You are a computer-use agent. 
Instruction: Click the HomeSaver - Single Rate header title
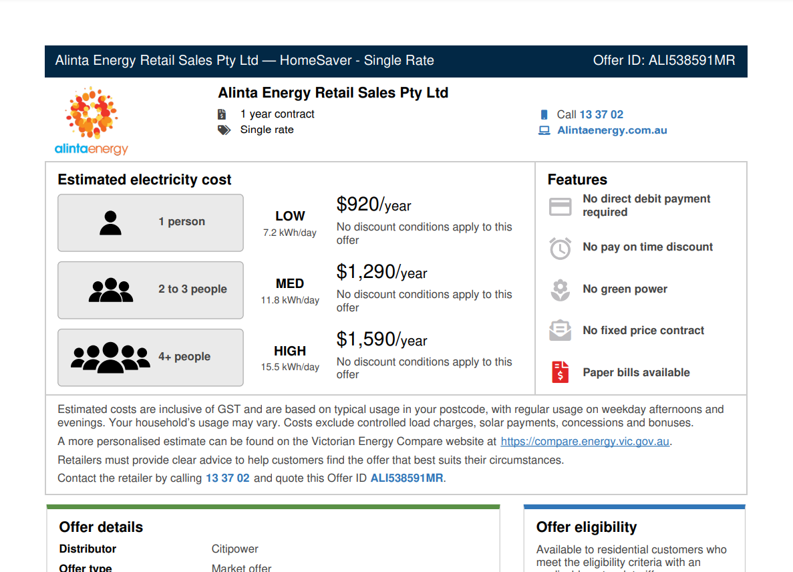pyautogui.click(x=357, y=61)
